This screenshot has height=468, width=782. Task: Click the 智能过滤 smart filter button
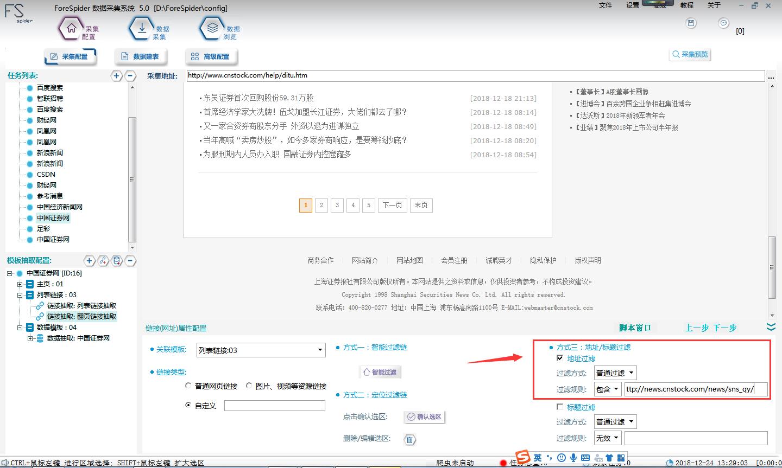coord(380,371)
